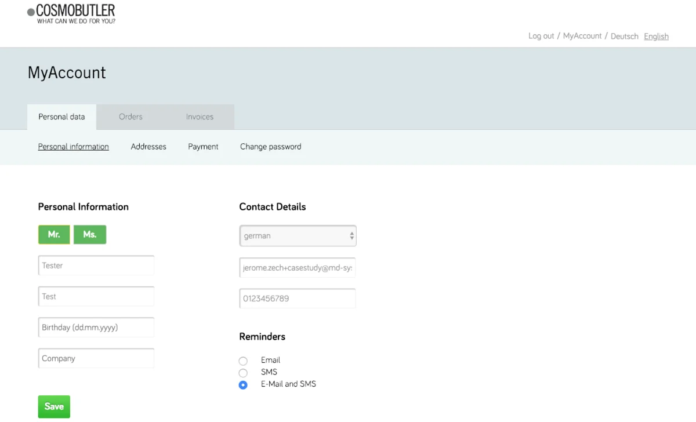Select E-Mail and SMS reminder option
Image resolution: width=696 pixels, height=422 pixels.
tap(243, 385)
